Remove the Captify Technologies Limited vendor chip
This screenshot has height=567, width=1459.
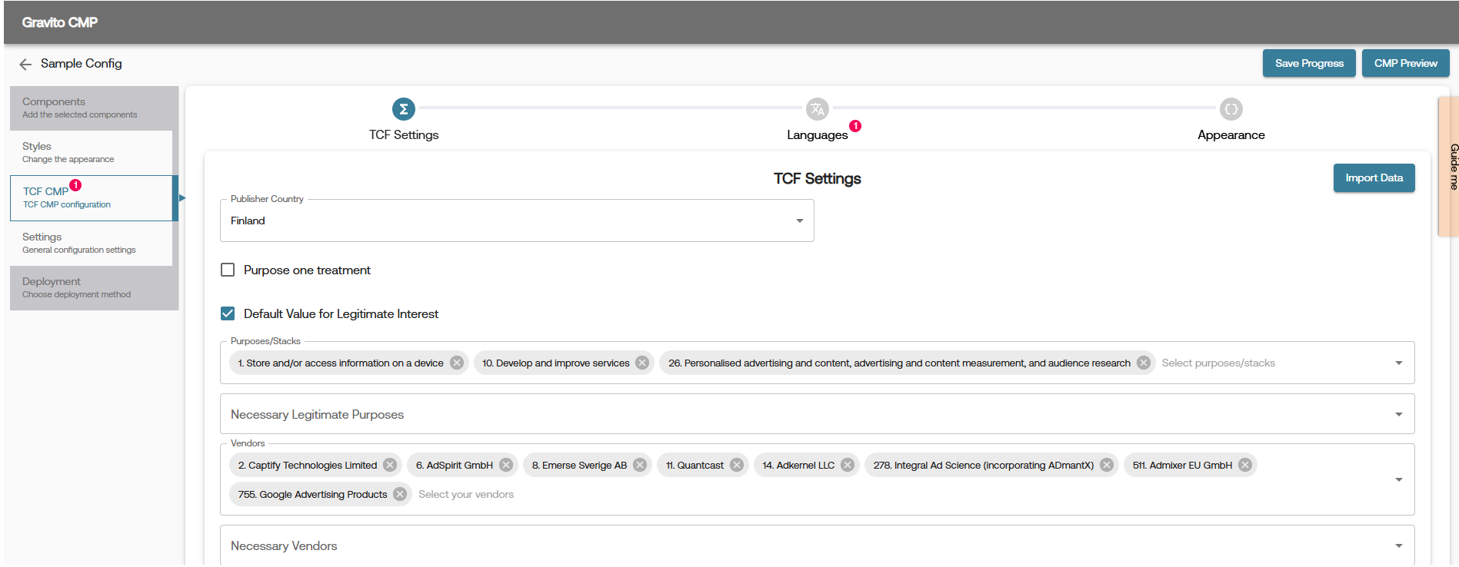390,465
